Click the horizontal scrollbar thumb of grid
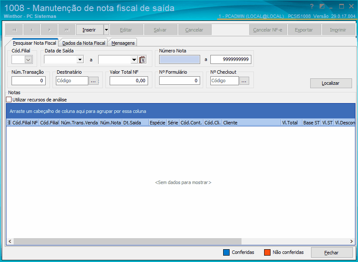The height and width of the screenshot is (262, 358). pyautogui.click(x=128, y=241)
